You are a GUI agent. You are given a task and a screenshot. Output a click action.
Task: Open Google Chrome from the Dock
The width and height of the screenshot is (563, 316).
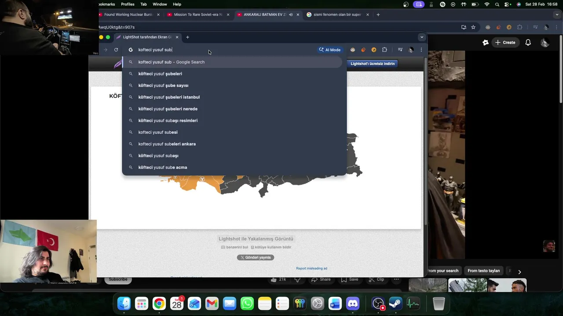[159, 303]
